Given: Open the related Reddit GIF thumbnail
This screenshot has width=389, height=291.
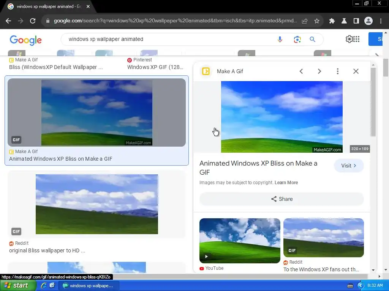Looking at the screenshot, I should coord(324,238).
